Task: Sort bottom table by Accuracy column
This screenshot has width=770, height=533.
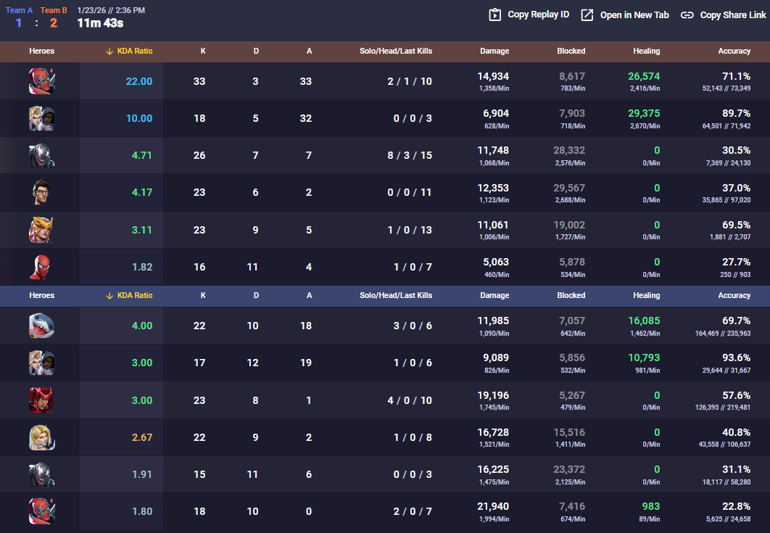Action: click(734, 296)
